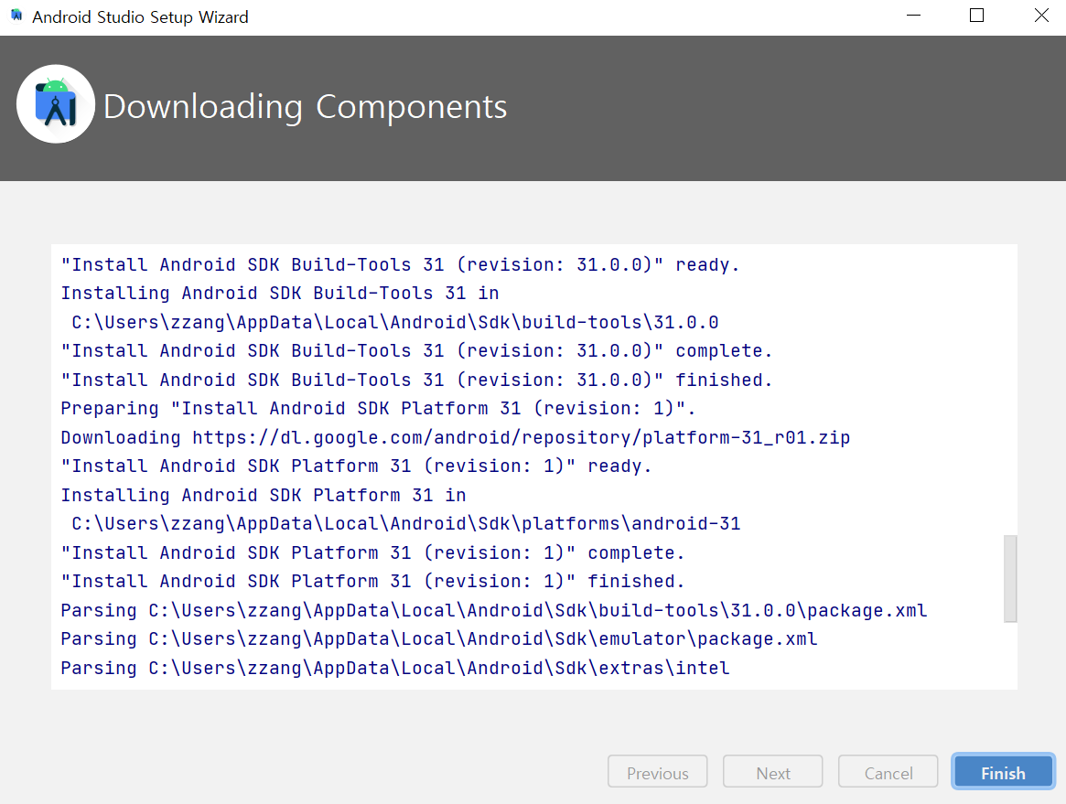Click the Build-Tools 31 'complete.' log line
Image resolution: width=1066 pixels, height=804 pixels.
coord(416,350)
